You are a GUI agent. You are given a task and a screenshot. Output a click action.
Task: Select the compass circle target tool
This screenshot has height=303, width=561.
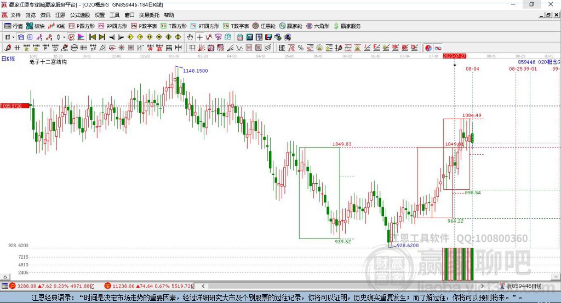click(x=112, y=48)
